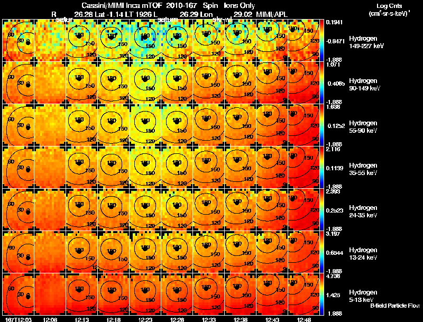Select the 12:33 panel in 35-55 keV row
423x322 pixels.
coord(208,168)
